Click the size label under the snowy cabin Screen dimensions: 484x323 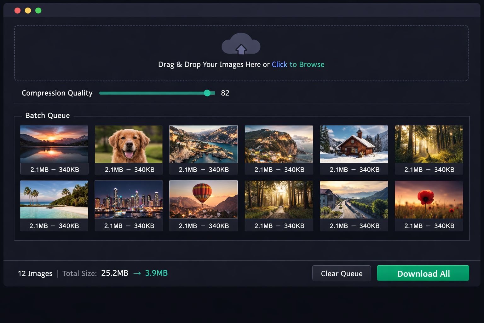coord(354,170)
